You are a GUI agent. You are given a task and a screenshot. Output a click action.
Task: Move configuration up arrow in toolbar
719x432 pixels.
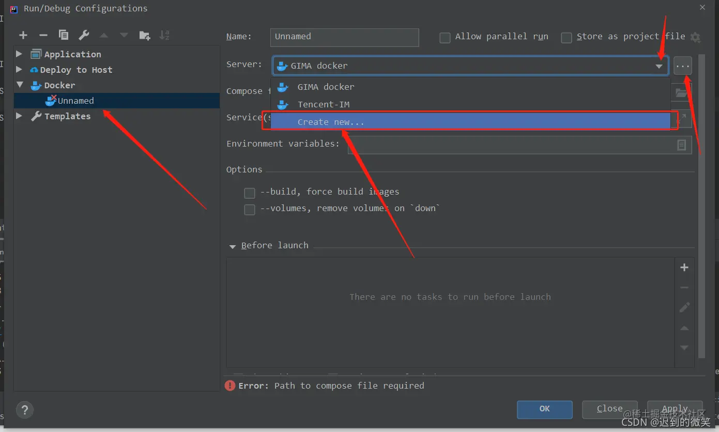pos(104,35)
